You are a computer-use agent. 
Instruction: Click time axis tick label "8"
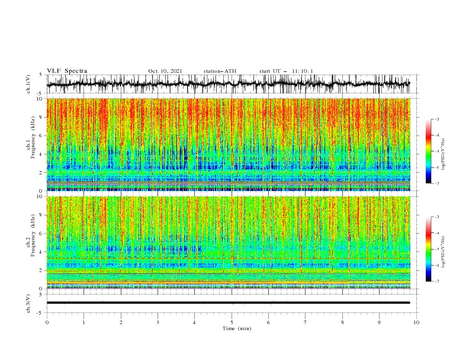pos(342,322)
